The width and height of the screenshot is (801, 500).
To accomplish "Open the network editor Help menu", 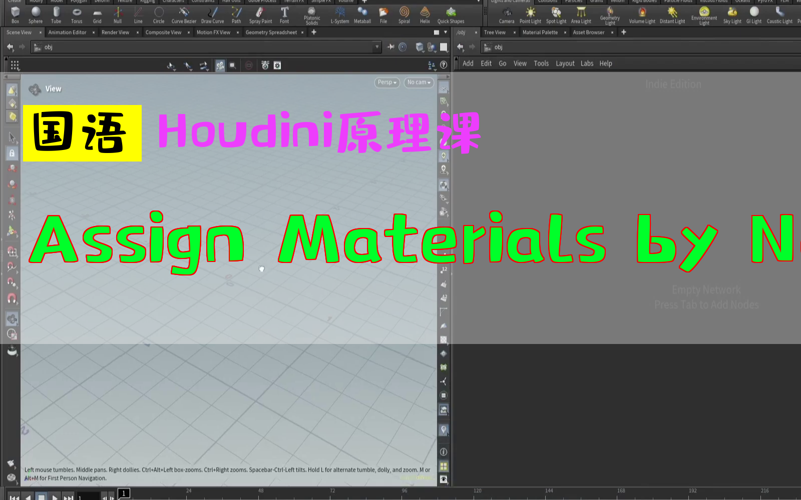I will click(606, 63).
